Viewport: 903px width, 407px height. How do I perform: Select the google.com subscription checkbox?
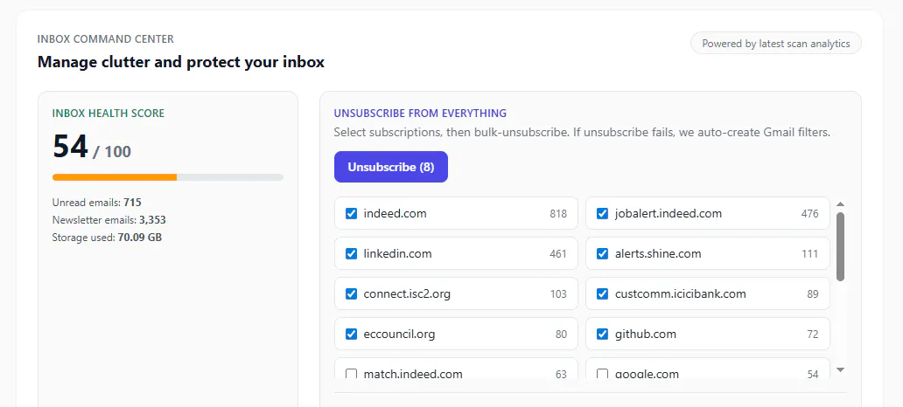pyautogui.click(x=602, y=374)
